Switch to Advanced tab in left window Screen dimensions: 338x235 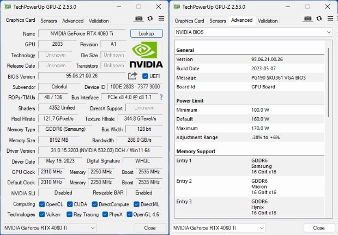(73, 21)
